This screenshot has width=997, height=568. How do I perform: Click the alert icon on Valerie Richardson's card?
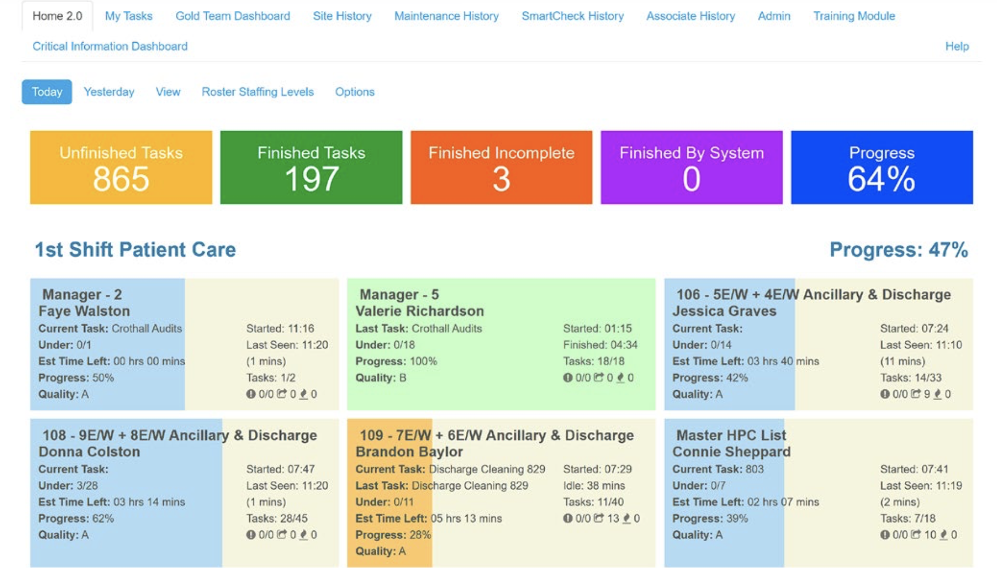567,377
